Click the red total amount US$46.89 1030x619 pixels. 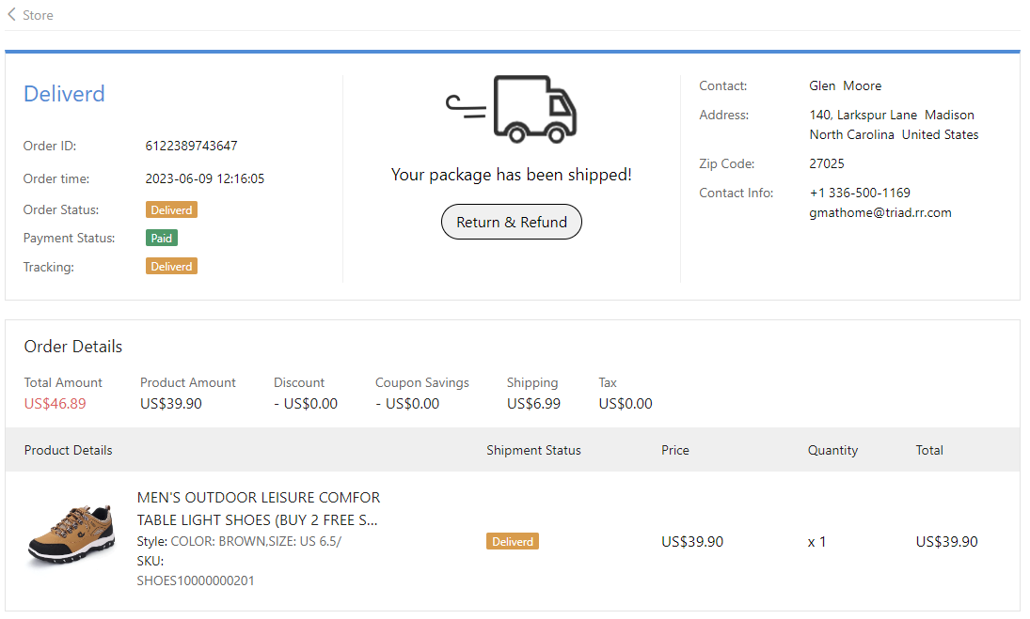55,404
